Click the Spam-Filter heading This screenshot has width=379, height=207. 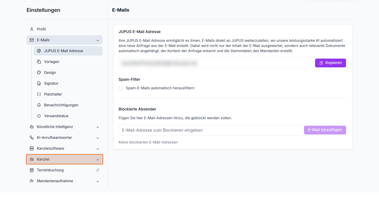point(129,79)
